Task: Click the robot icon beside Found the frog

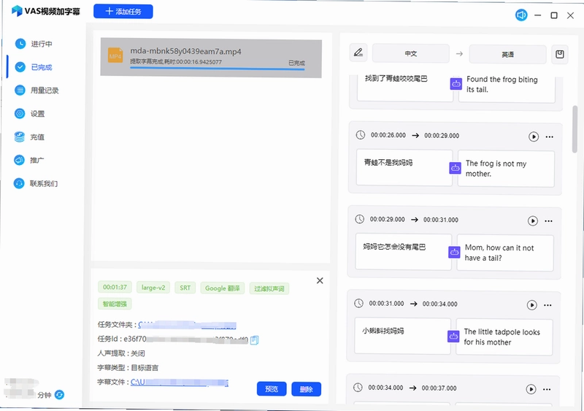Action: click(456, 84)
